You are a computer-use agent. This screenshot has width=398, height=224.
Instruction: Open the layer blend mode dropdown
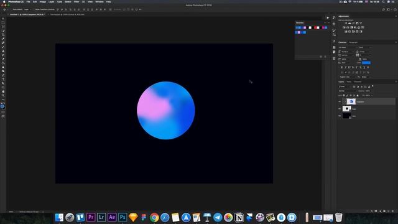pos(347,91)
